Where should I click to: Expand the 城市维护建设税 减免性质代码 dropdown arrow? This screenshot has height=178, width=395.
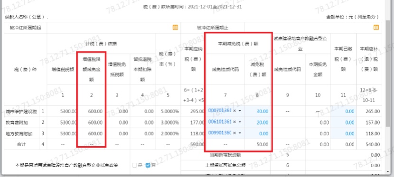point(240,111)
